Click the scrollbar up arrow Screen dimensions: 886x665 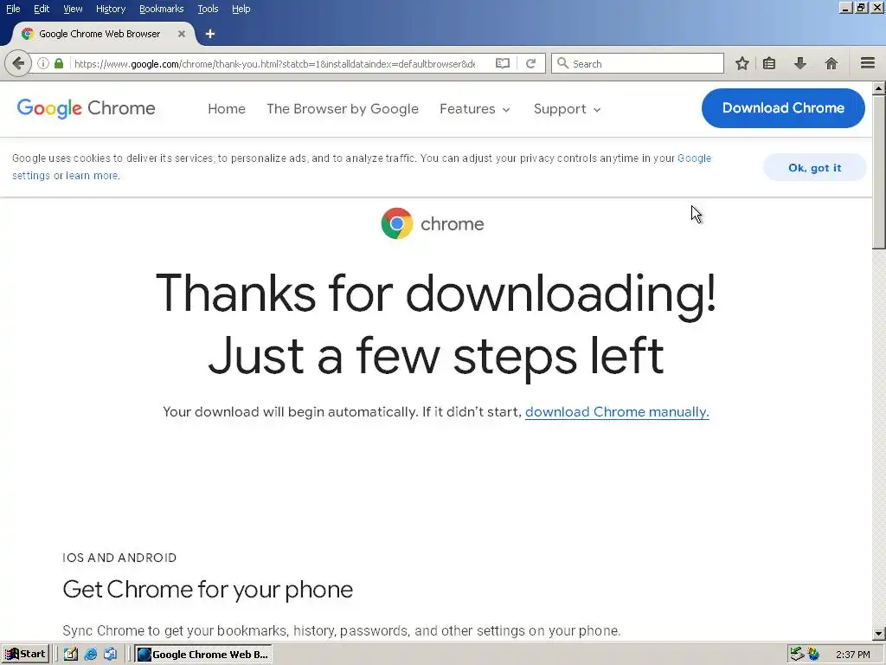[879, 88]
